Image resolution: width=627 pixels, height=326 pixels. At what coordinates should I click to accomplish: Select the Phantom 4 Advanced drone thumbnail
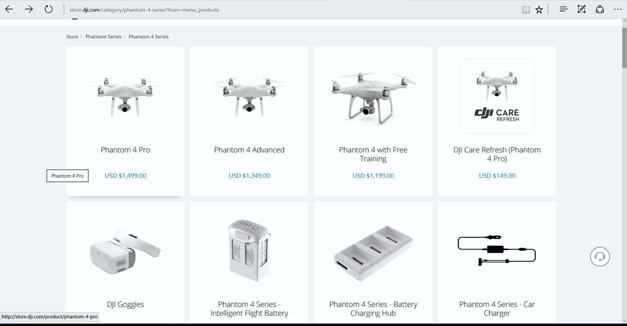tap(249, 96)
